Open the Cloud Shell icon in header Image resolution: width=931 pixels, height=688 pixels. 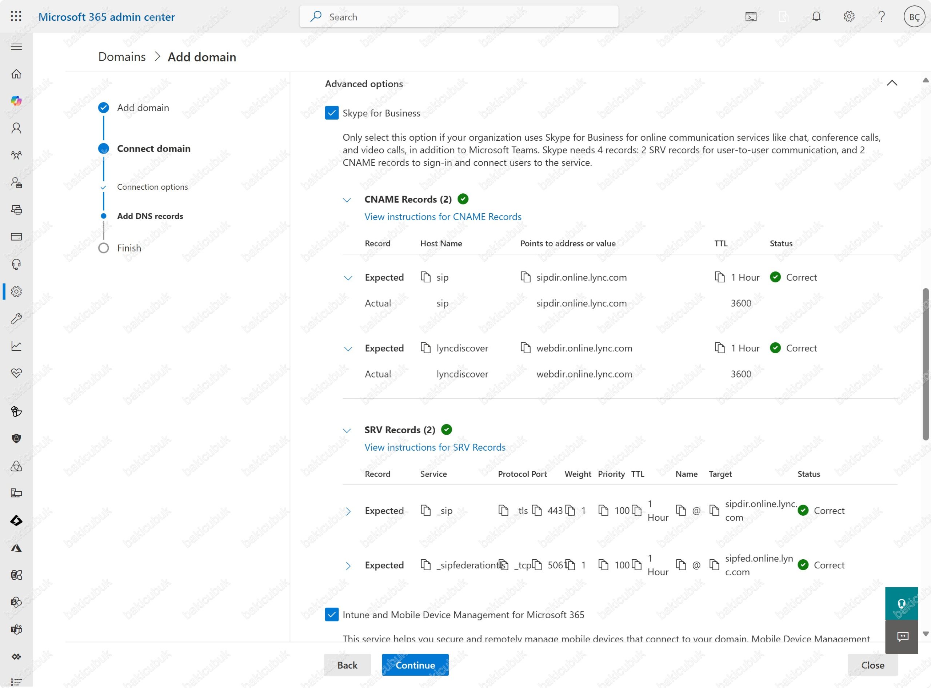(x=751, y=17)
